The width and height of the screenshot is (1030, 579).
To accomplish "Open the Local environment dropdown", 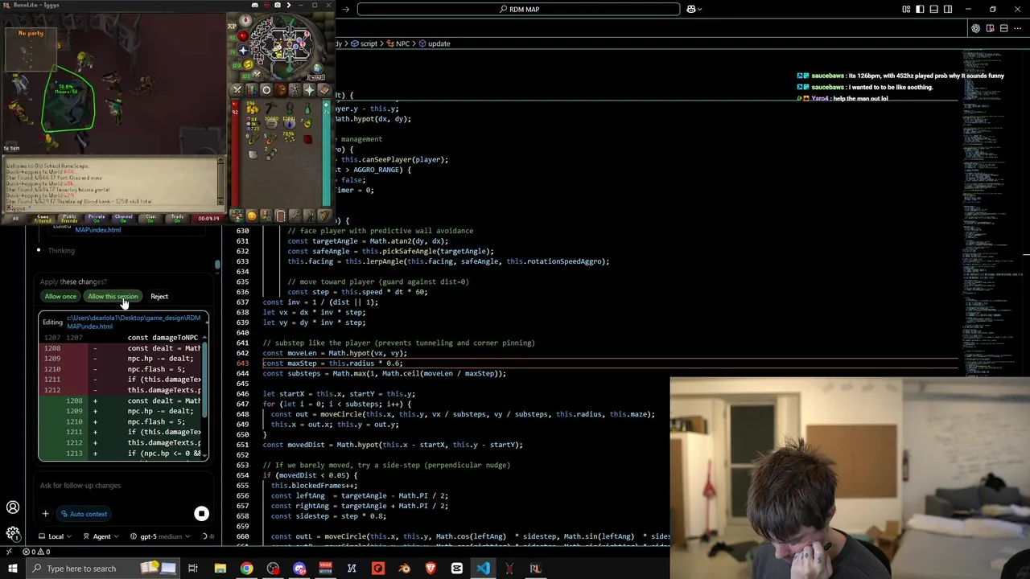I will [56, 536].
